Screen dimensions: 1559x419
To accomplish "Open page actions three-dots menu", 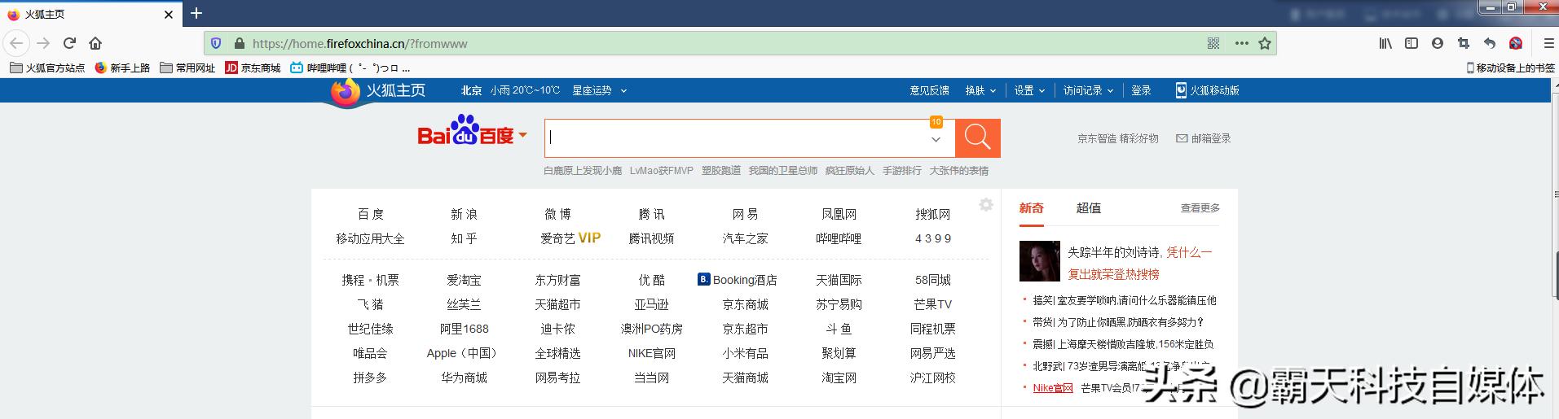I will (1241, 44).
